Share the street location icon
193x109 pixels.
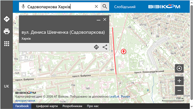tap(105, 47)
